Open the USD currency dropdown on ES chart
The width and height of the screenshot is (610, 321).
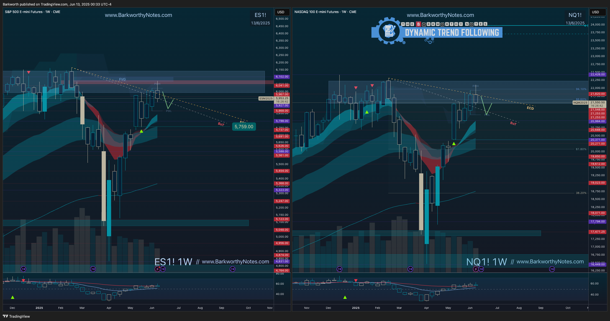coord(282,12)
